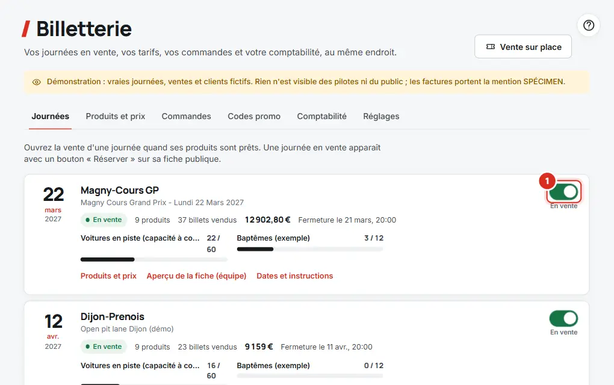Toggle Dijon-Prenois sale switch
Viewport: 614px width, 385px height.
click(563, 318)
